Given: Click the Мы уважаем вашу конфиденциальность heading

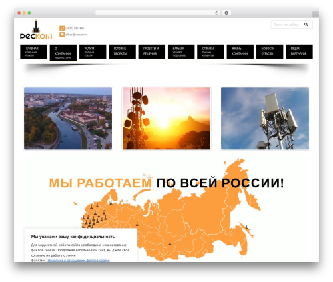Looking at the screenshot, I should click(73, 237).
